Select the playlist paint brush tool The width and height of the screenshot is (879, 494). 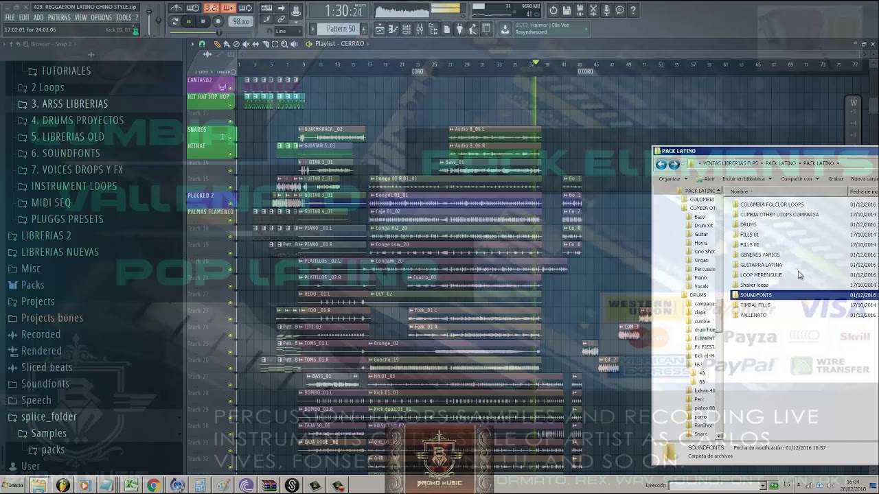tap(226, 44)
